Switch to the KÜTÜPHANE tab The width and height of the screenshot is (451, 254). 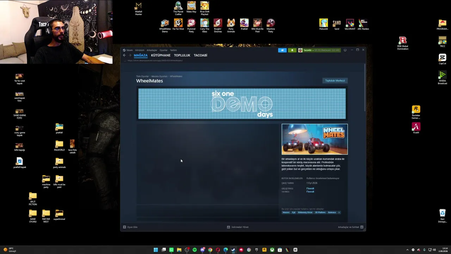point(161,55)
